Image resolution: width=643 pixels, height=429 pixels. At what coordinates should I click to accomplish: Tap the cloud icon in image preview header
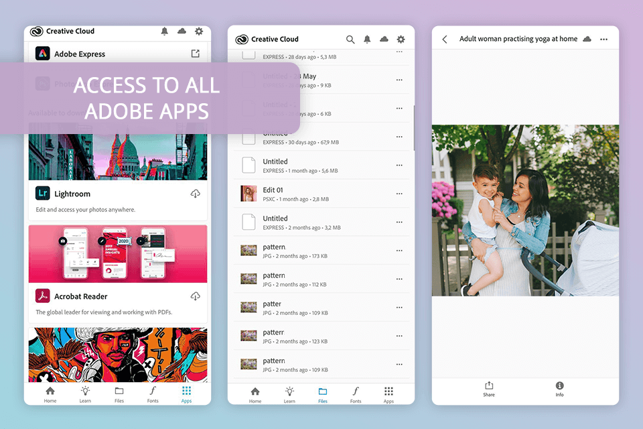(x=587, y=39)
